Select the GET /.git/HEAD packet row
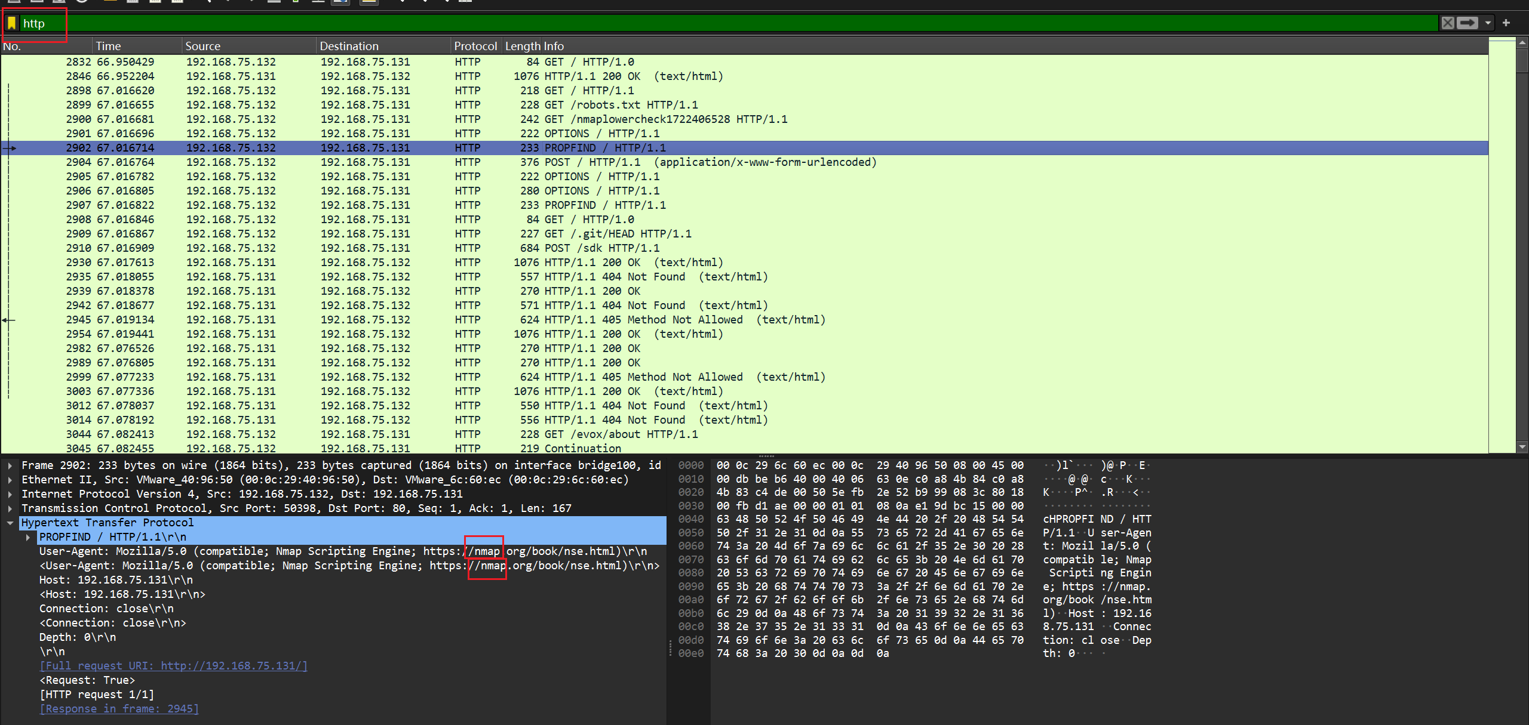 [597, 234]
